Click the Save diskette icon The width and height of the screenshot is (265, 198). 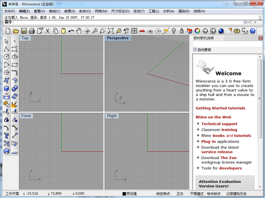pos(24,31)
